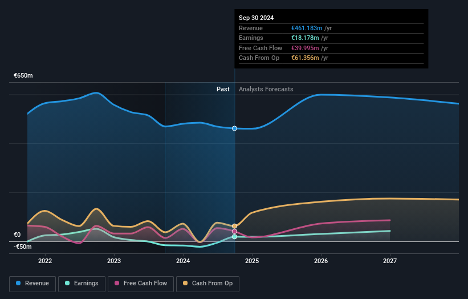Viewport: 468px width, 299px height.
Task: Click the Earnings row label in tooltip
Action: click(251, 38)
